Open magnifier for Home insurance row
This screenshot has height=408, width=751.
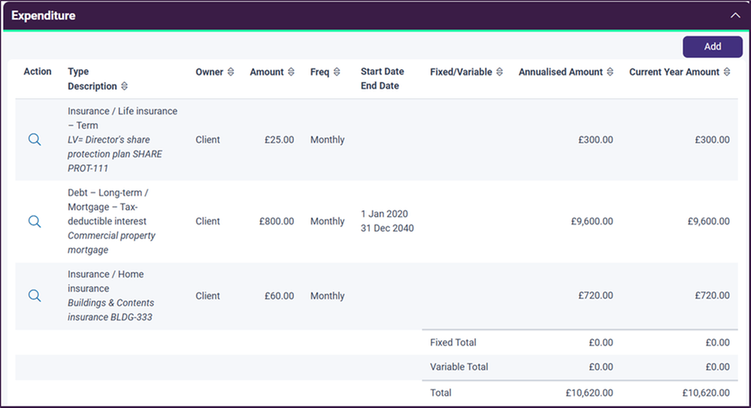(x=35, y=296)
